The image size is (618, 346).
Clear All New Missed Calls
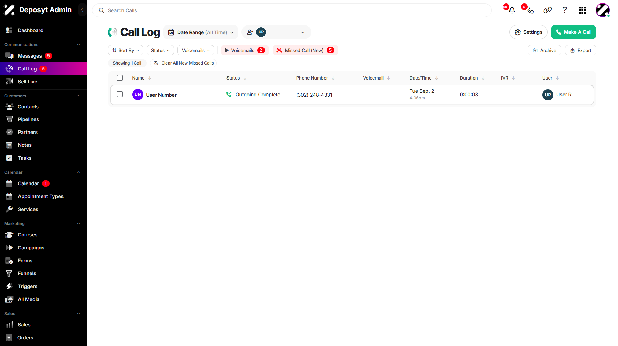[x=184, y=63]
